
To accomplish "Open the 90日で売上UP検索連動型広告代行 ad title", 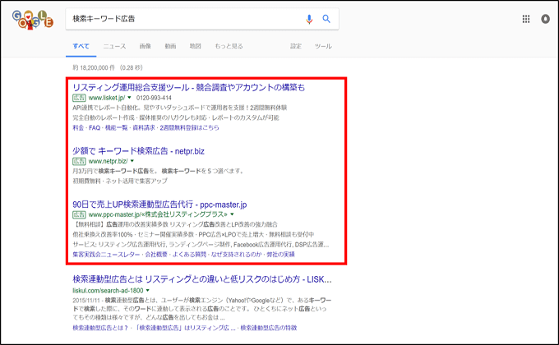I will pyautogui.click(x=159, y=205).
